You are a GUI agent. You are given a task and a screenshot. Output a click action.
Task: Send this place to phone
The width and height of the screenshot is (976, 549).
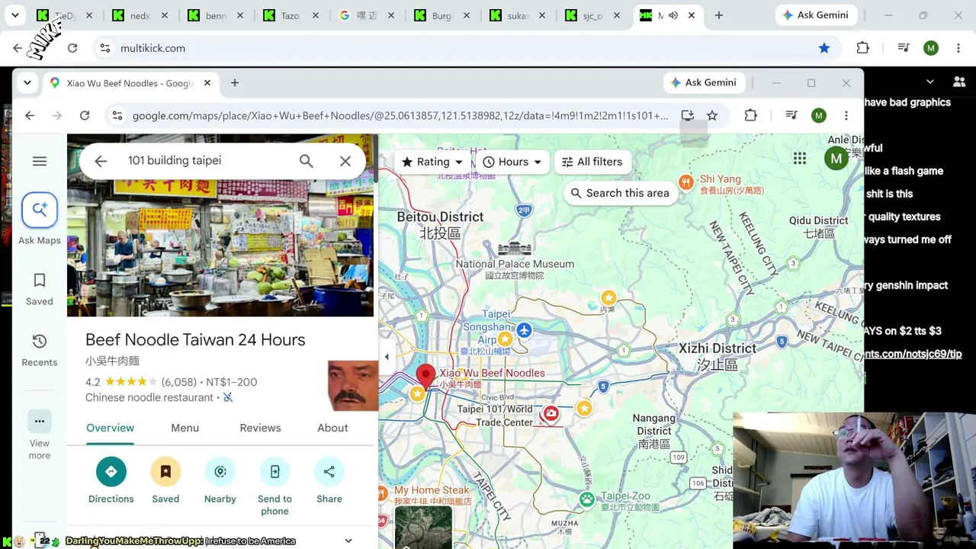pos(274,486)
